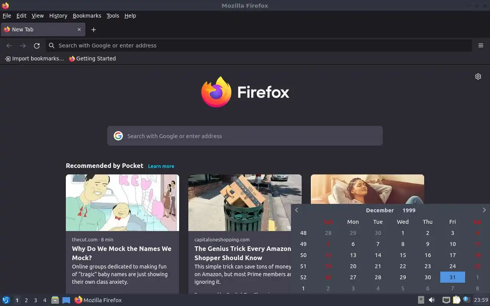
Task: Click the Firefox logo on the page
Action: pos(245,92)
